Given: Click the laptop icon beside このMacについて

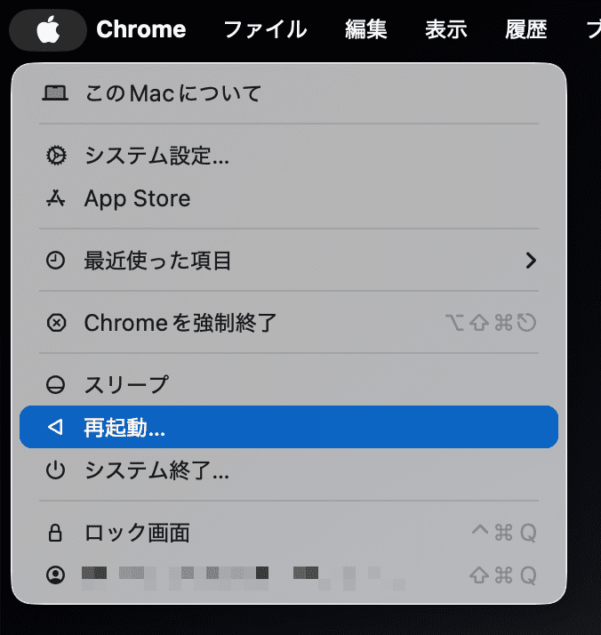Looking at the screenshot, I should point(55,93).
